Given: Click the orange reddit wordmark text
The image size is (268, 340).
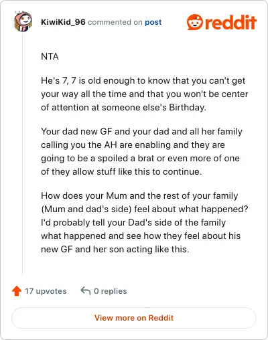Looking at the screenshot, I should pos(230,22).
